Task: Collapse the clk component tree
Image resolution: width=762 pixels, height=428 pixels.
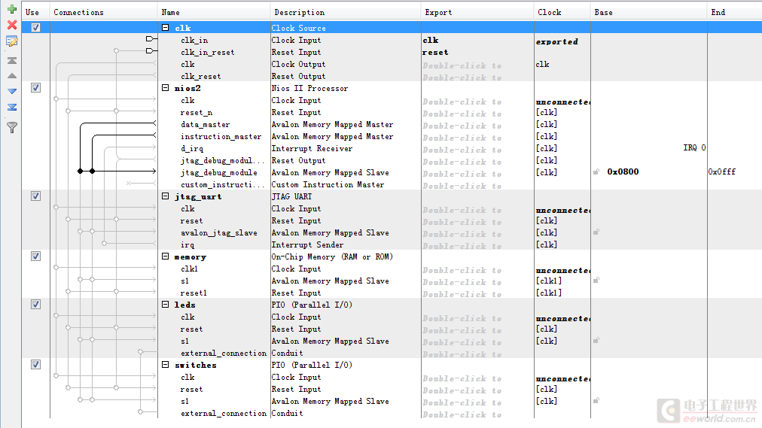Action: coord(166,28)
